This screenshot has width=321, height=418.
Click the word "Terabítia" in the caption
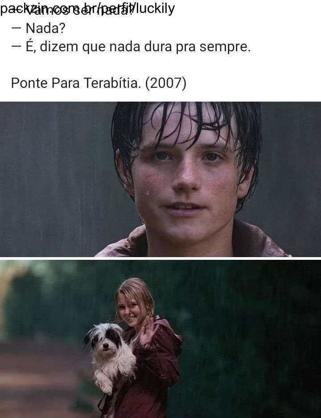coord(112,83)
